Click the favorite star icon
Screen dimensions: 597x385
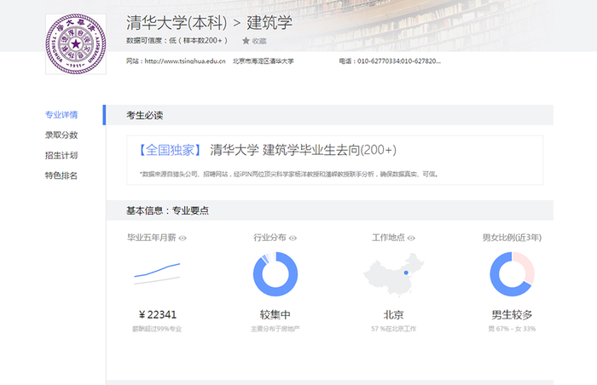tap(246, 41)
